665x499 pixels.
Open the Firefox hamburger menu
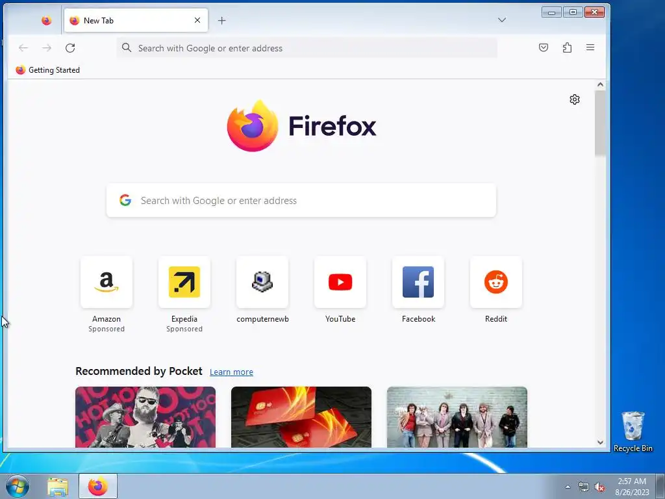(590, 47)
